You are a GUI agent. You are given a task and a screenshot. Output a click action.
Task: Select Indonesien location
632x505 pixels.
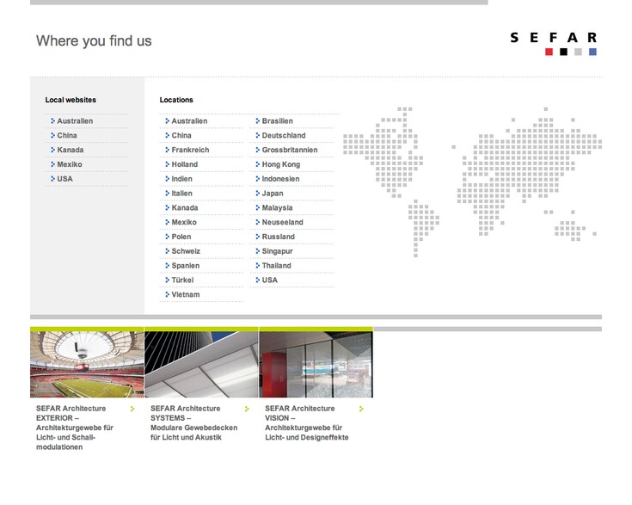pyautogui.click(x=280, y=179)
